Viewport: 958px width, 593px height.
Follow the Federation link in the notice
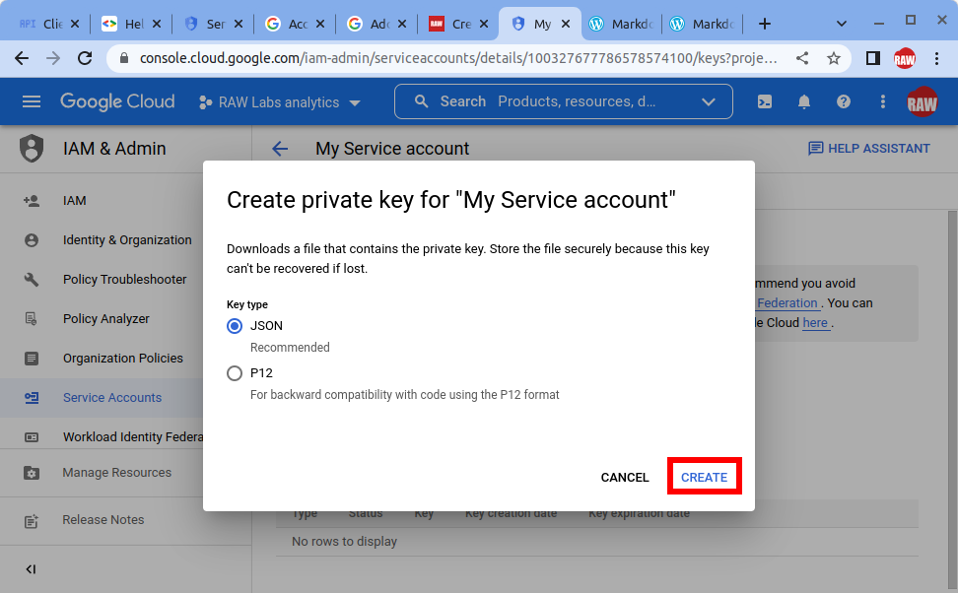(787, 303)
